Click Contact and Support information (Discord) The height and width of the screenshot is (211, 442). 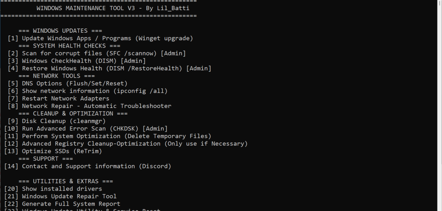[x=96, y=166]
